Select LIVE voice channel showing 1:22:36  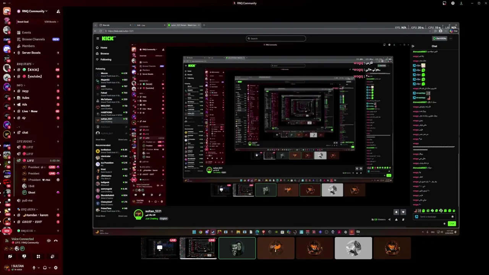pos(37,160)
